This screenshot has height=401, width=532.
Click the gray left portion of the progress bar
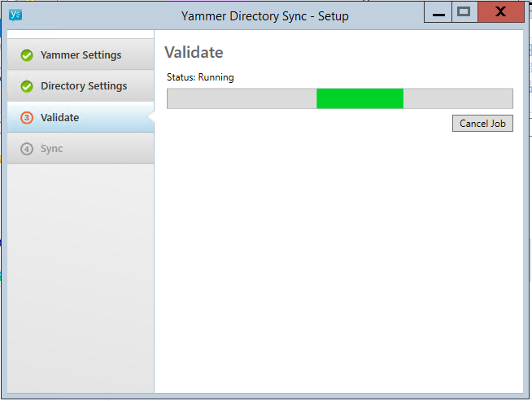tap(241, 98)
